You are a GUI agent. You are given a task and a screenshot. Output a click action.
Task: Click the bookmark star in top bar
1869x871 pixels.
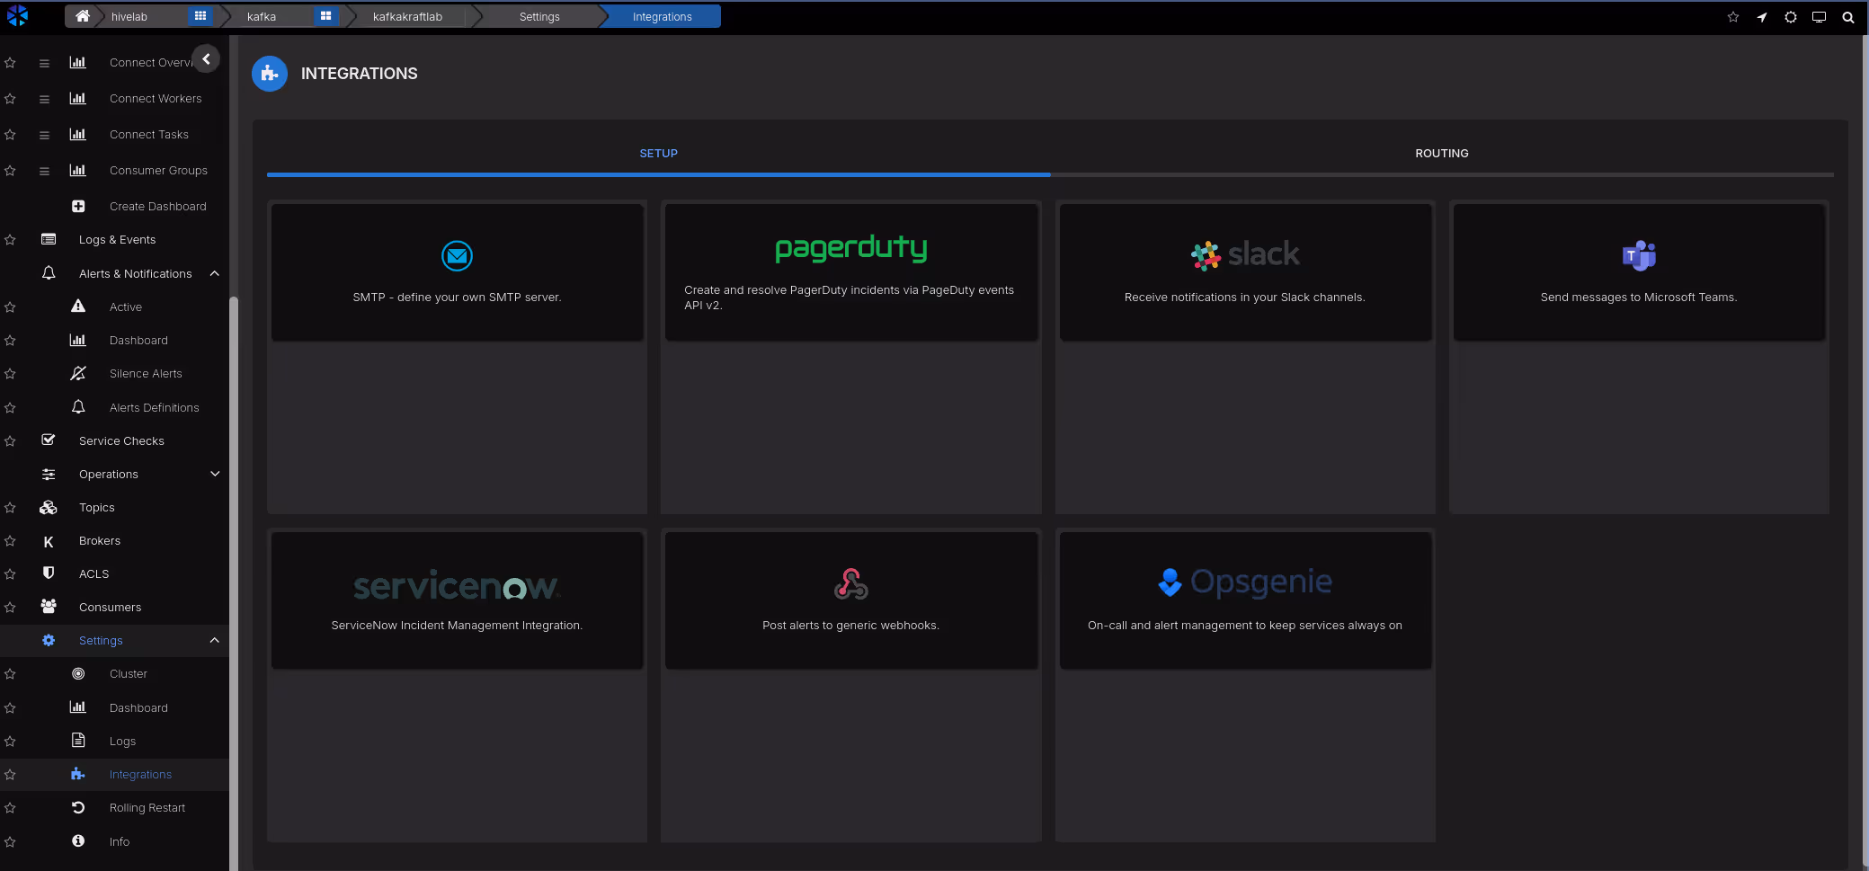pos(1732,17)
